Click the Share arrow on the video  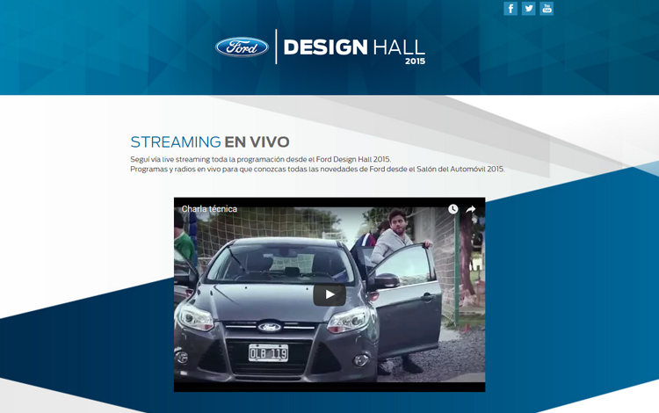tap(471, 209)
